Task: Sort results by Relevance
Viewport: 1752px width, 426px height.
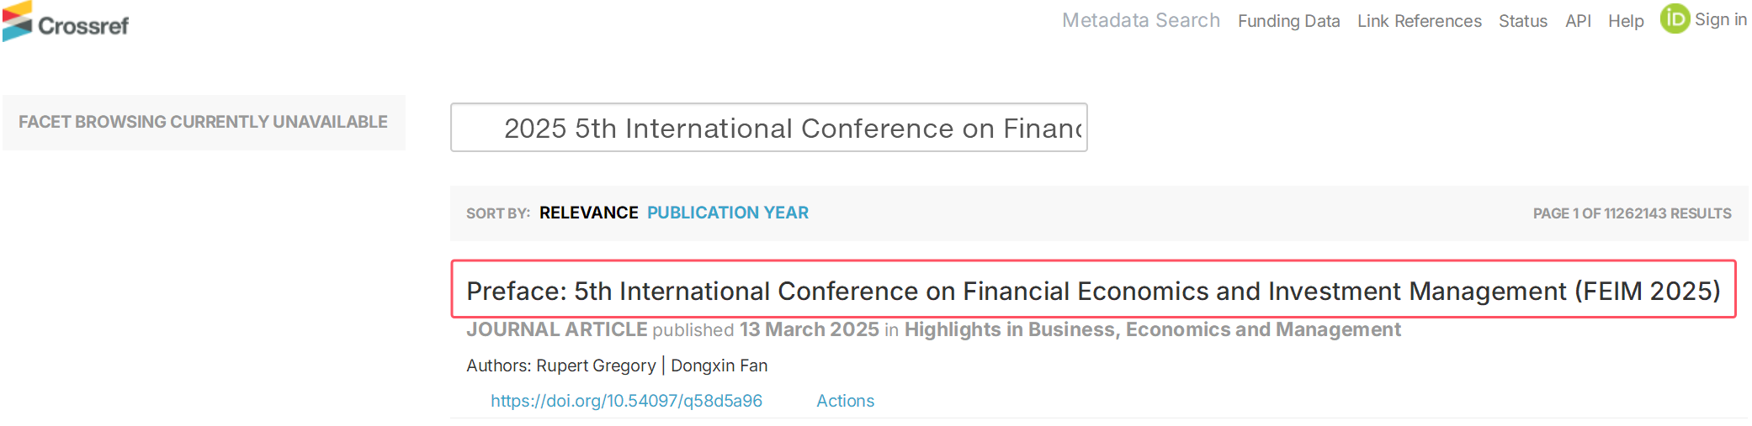Action: coord(588,213)
